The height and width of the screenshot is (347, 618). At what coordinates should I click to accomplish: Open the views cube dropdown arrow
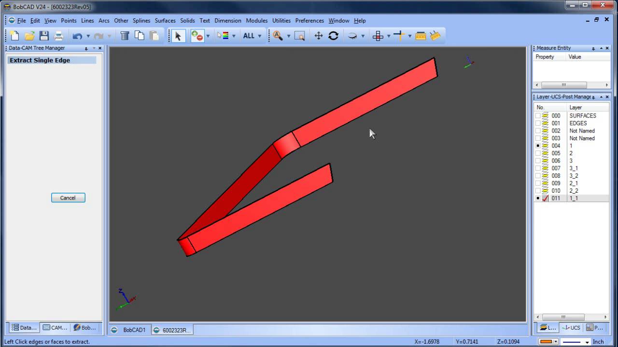[388, 36]
